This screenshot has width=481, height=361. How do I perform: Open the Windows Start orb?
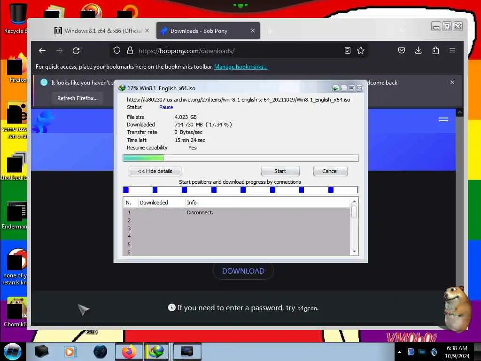[x=13, y=352]
